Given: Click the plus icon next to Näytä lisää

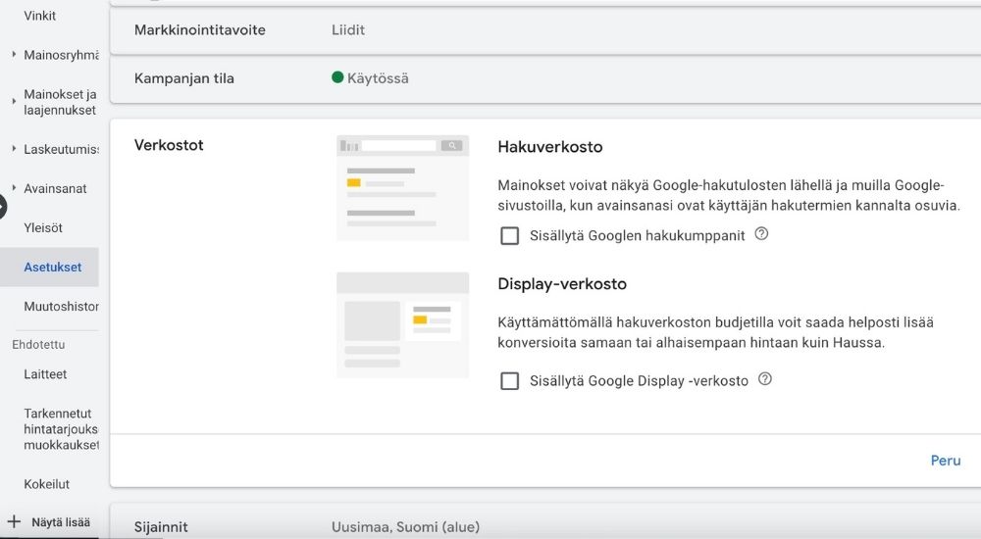Looking at the screenshot, I should click(x=14, y=522).
